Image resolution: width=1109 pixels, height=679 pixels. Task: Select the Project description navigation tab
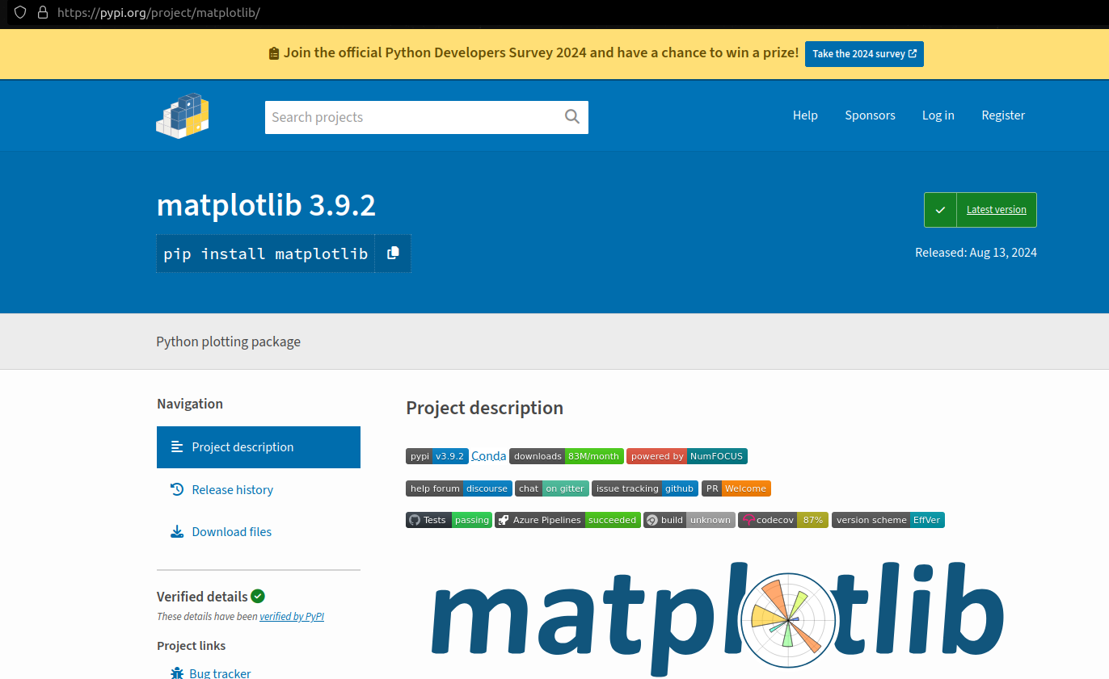[242, 446]
